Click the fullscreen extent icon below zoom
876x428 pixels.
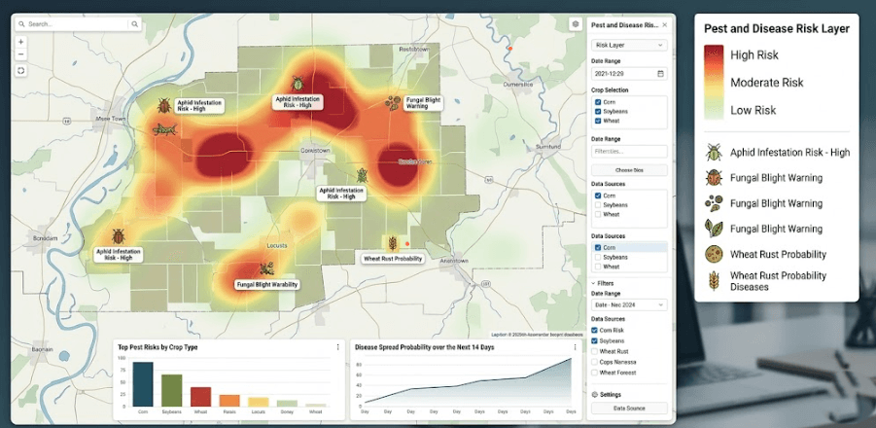20,70
